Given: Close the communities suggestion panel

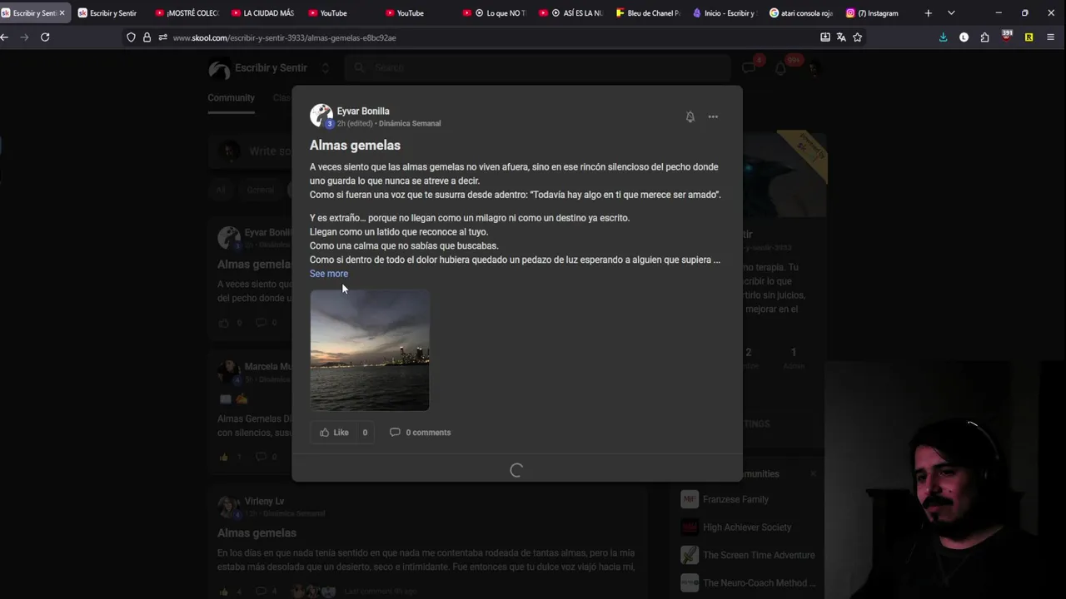Looking at the screenshot, I should click(x=813, y=474).
